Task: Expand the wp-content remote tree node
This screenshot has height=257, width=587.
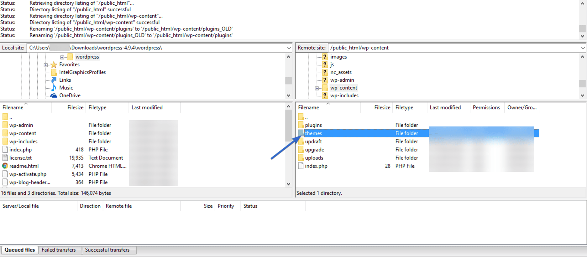Action: (317, 88)
